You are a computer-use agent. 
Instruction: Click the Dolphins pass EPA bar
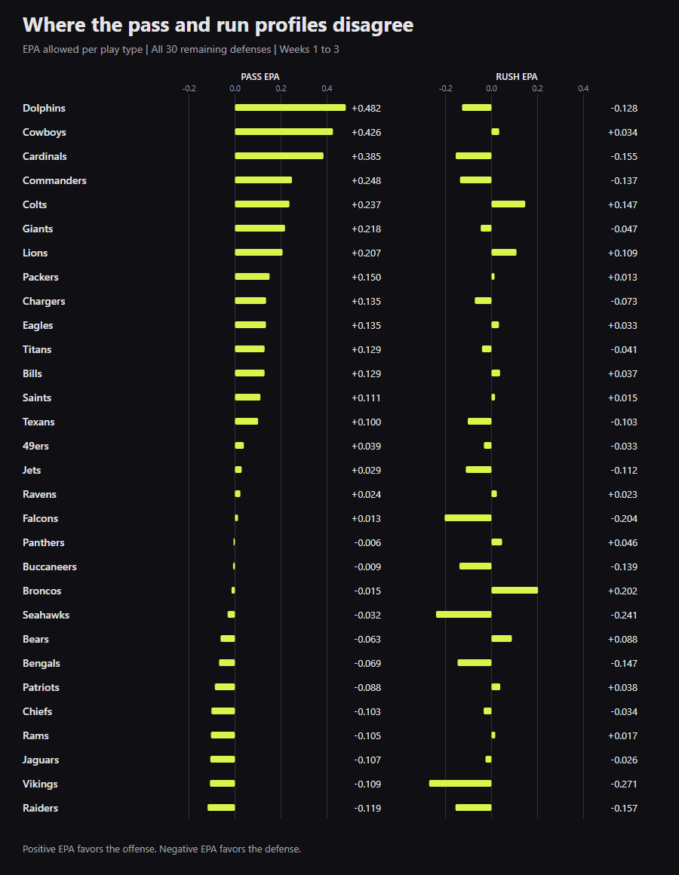point(290,108)
